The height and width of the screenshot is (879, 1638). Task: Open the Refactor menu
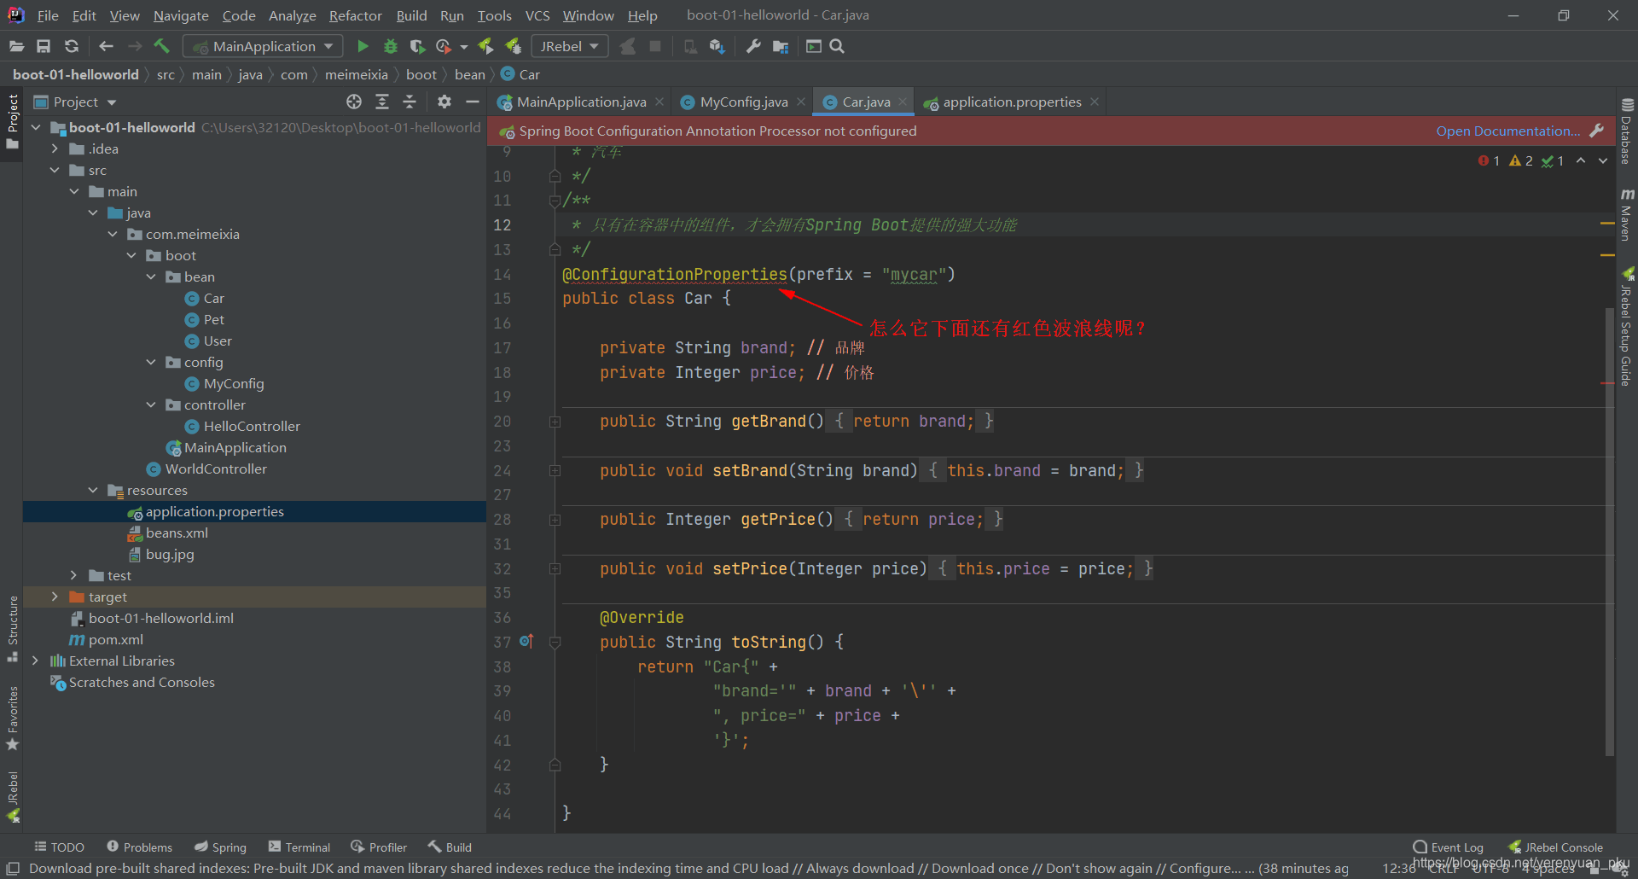(356, 15)
